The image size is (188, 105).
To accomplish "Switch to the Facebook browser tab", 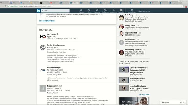I will click(x=14, y=3).
